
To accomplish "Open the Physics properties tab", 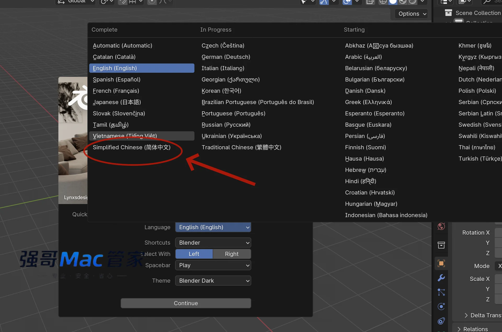I will [x=441, y=306].
